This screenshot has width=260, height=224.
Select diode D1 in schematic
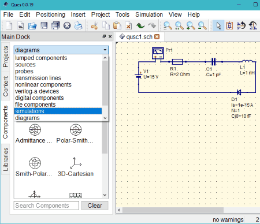pyautogui.click(x=239, y=92)
